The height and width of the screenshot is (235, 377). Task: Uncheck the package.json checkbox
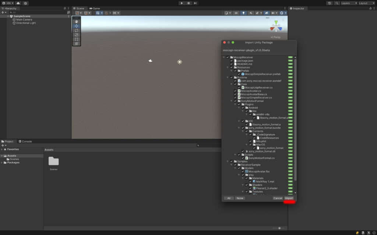coord(231,61)
